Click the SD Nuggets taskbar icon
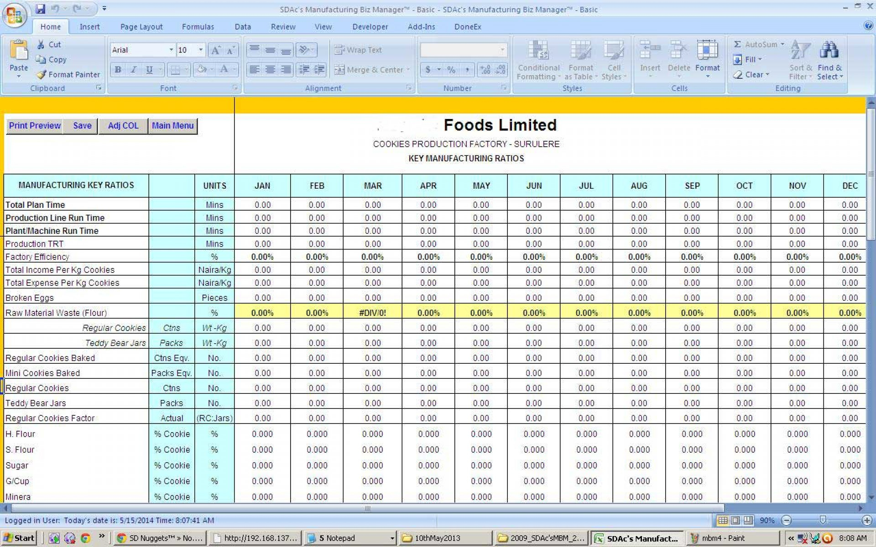 coord(156,539)
